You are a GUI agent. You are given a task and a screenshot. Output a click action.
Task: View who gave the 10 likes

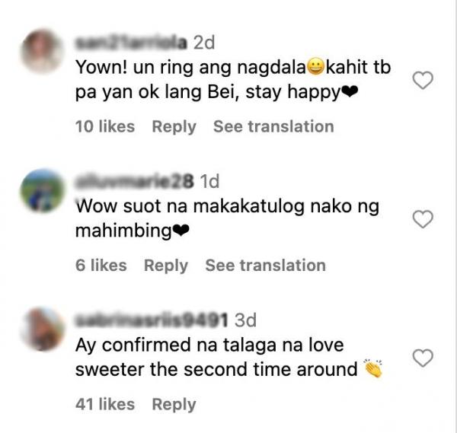click(x=105, y=126)
